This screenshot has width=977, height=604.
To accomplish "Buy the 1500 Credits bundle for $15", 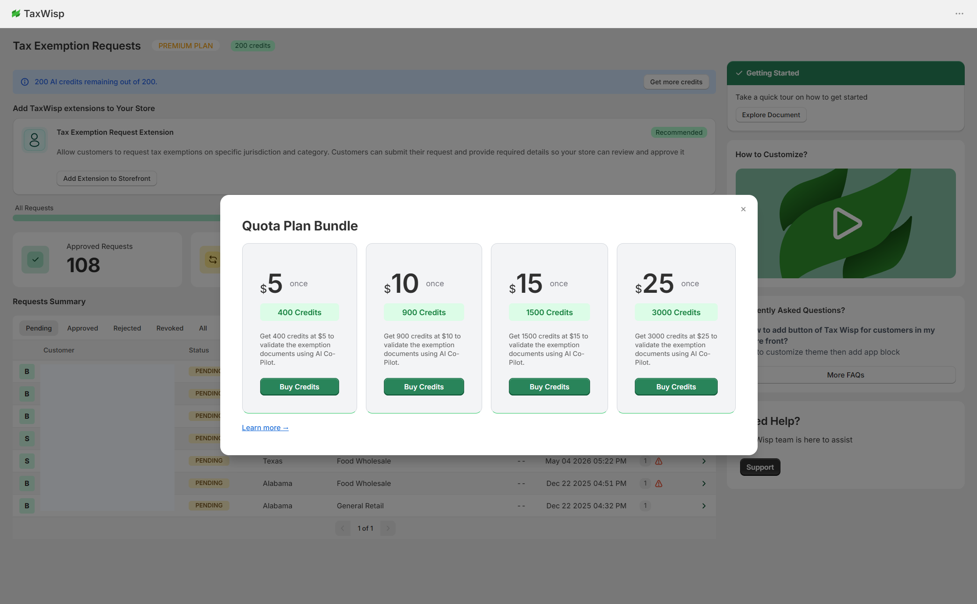I will point(549,387).
